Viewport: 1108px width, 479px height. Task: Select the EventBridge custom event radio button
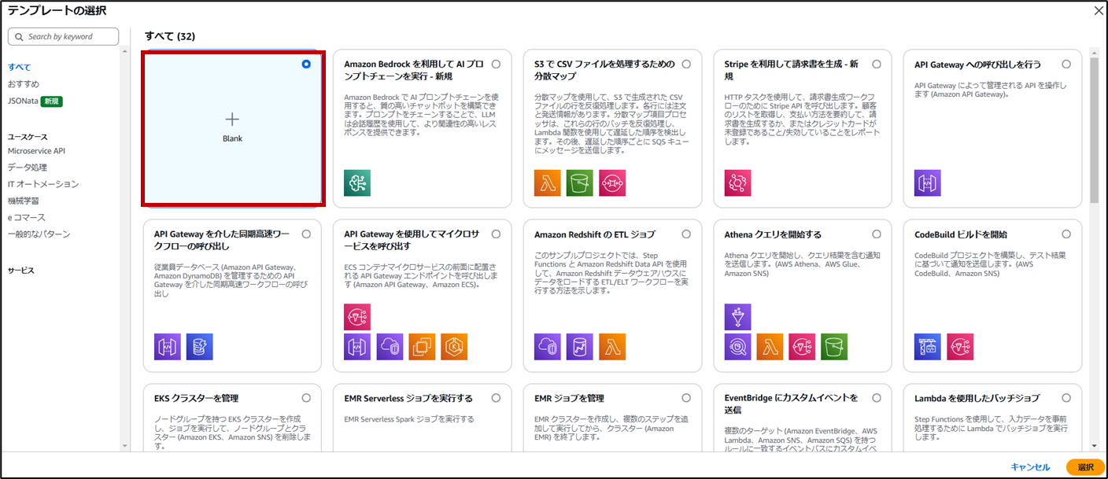click(877, 398)
